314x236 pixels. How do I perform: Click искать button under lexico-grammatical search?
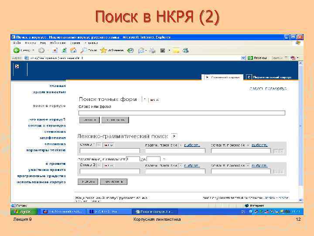[x=88, y=182]
